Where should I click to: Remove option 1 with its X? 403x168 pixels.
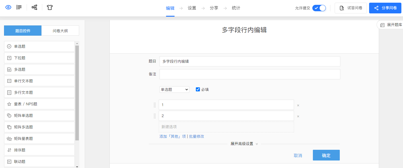[x=298, y=105]
